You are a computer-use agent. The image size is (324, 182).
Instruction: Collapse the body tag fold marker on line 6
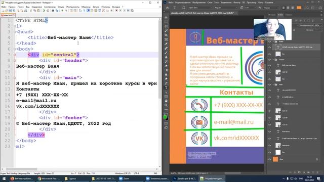point(15,49)
